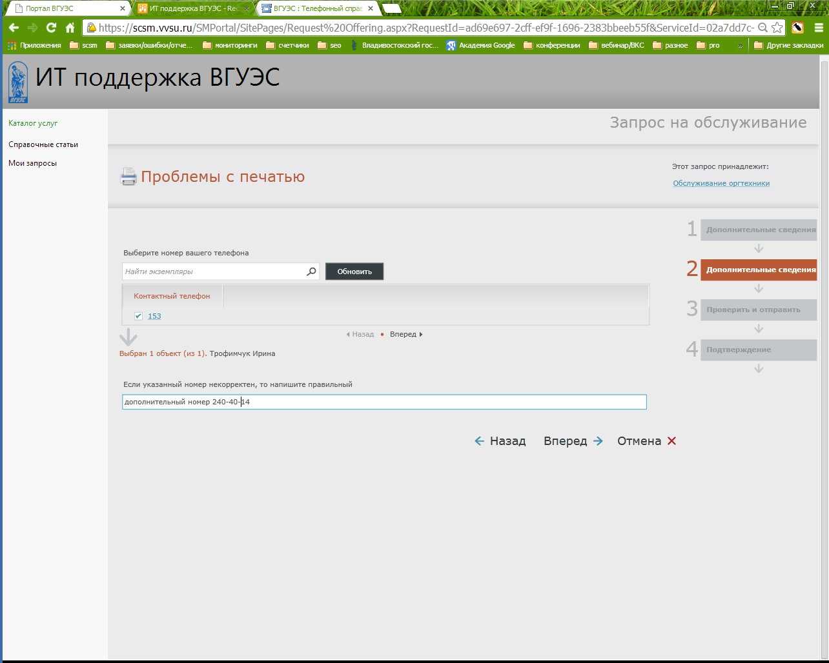
Task: Click the printer icon beside Проблемы с печатью
Action: tap(128, 177)
